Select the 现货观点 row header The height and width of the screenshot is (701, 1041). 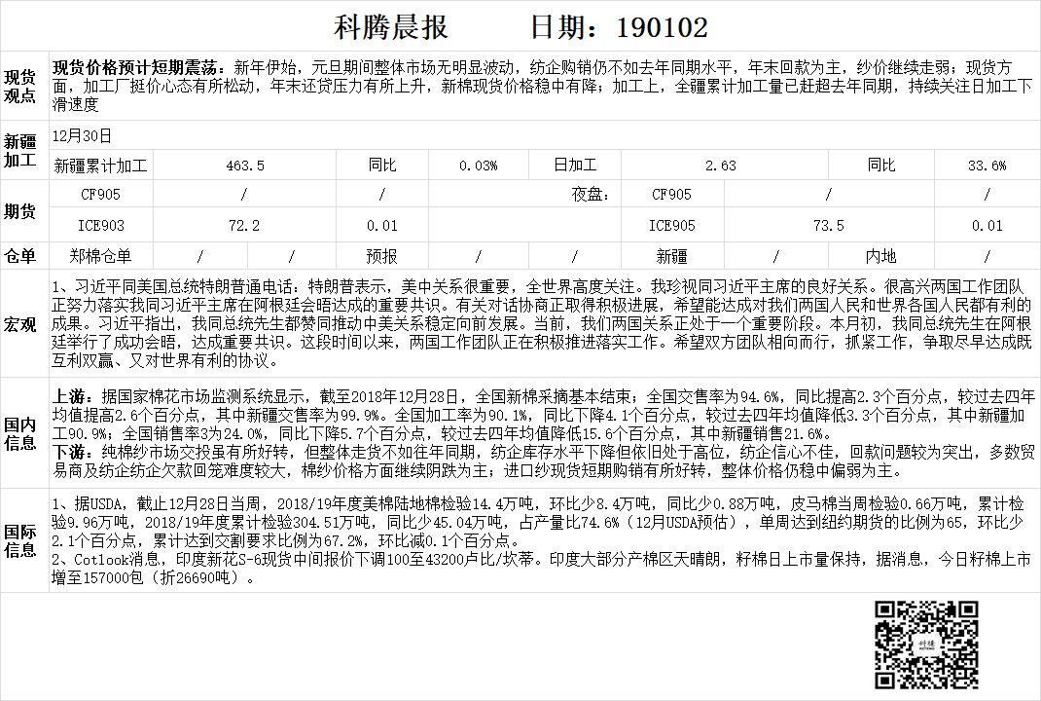[21, 86]
